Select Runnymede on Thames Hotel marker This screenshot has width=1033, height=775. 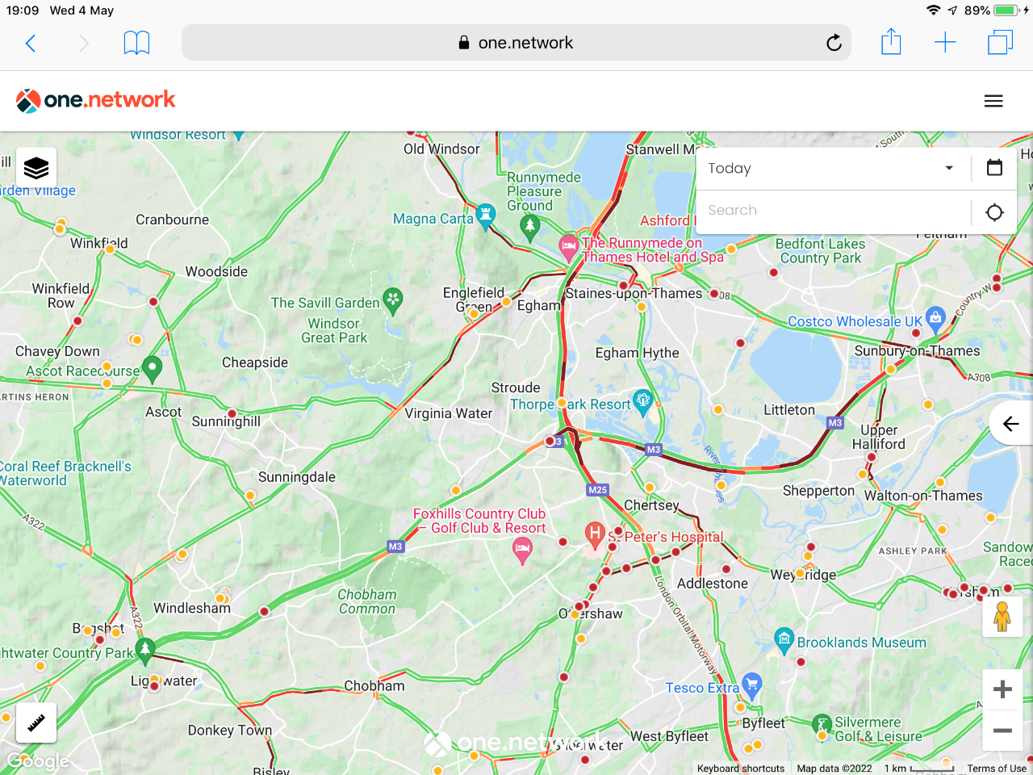coord(569,247)
